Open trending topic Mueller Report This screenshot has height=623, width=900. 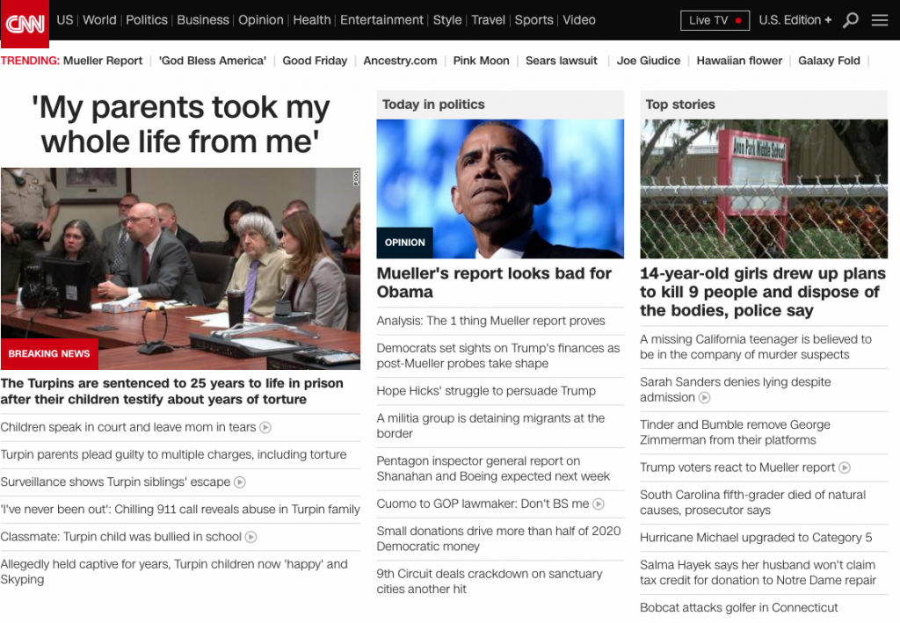[x=103, y=61]
